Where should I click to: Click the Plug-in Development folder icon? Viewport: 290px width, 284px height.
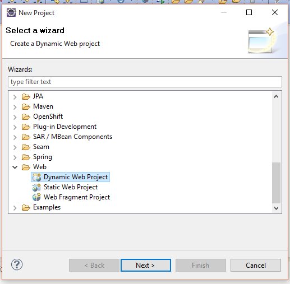point(26,127)
